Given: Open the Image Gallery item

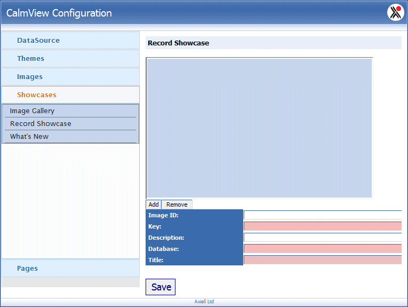Looking at the screenshot, I should [x=33, y=111].
